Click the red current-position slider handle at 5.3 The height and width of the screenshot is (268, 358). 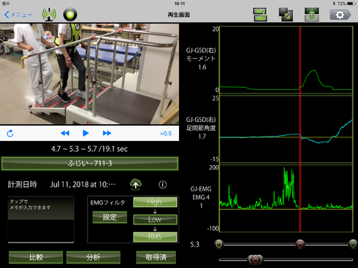pyautogui.click(x=300, y=244)
